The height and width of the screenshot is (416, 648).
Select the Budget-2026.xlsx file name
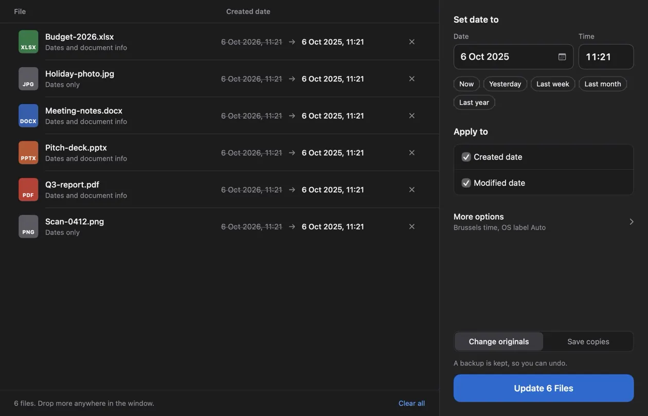tap(80, 36)
